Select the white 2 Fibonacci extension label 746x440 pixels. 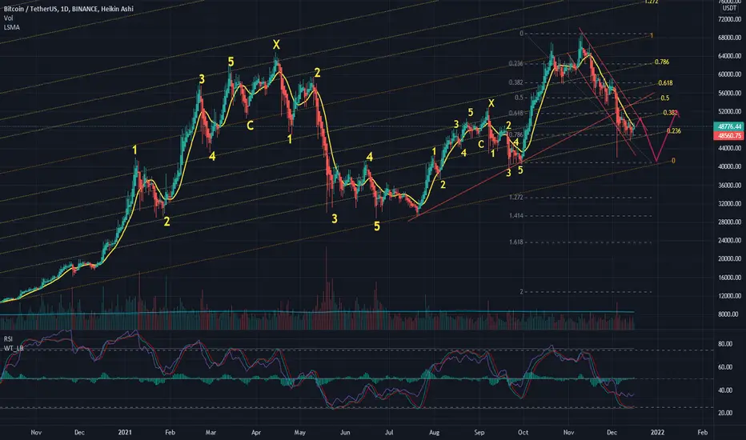point(521,291)
